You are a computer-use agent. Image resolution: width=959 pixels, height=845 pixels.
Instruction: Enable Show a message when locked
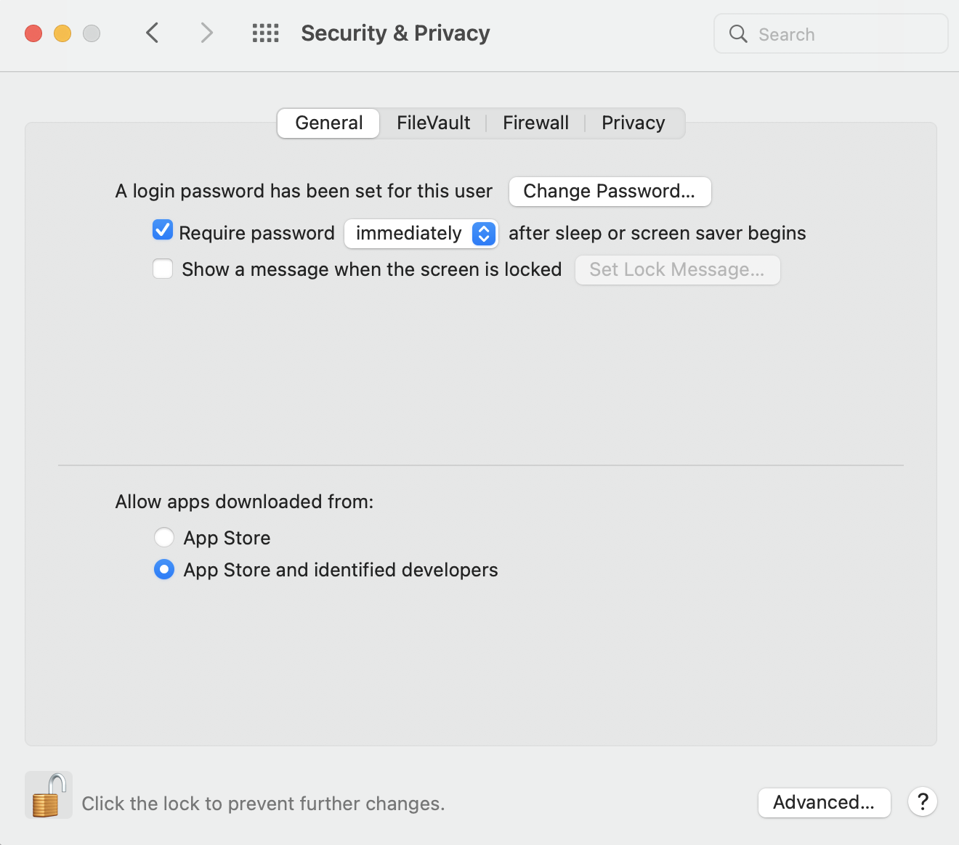pyautogui.click(x=163, y=269)
